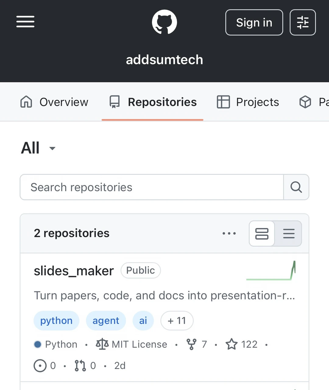Go to GitHub home via Octocat logo
This screenshot has height=390, width=329.
(x=164, y=22)
